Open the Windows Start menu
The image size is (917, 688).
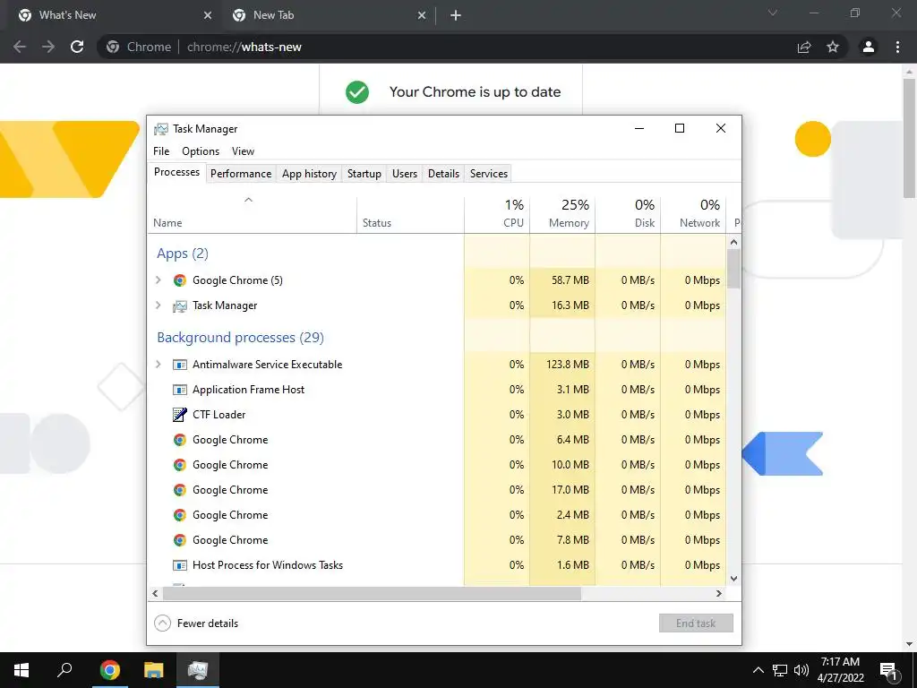(21, 670)
